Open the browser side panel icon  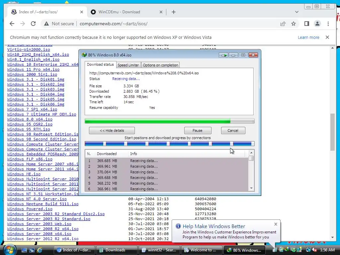[306, 24]
